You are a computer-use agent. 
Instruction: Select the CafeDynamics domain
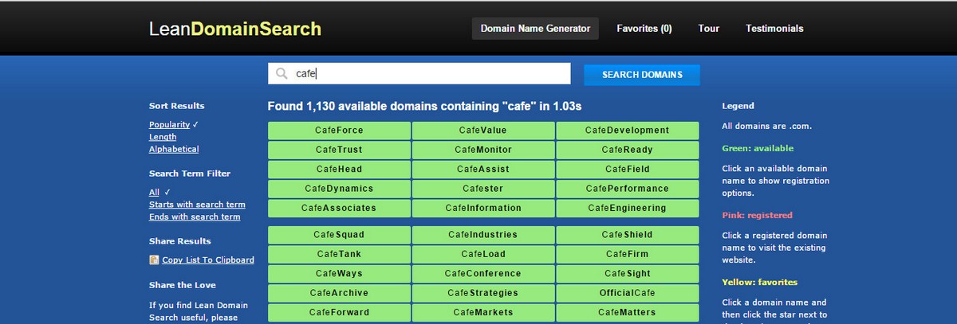339,189
